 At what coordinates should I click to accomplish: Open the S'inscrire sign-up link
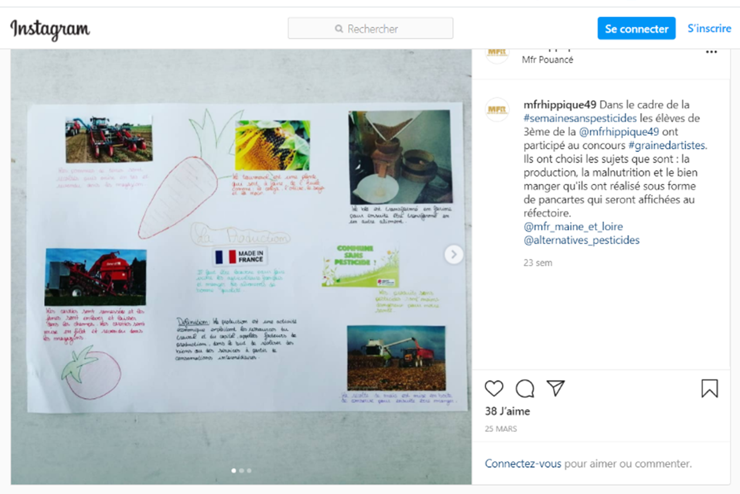(709, 29)
